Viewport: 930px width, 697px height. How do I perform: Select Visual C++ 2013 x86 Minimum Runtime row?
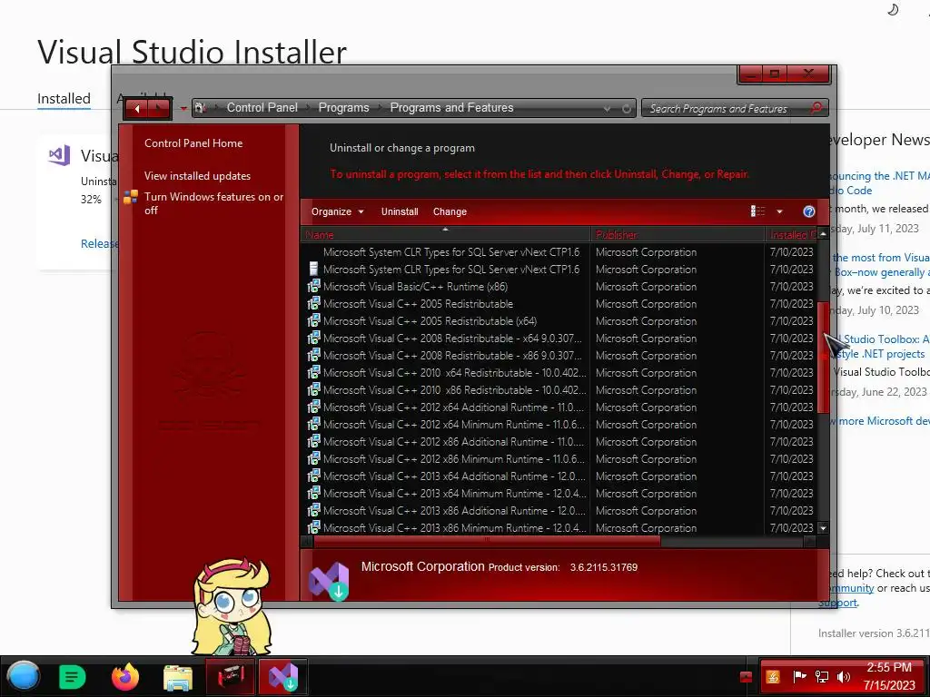click(559, 527)
